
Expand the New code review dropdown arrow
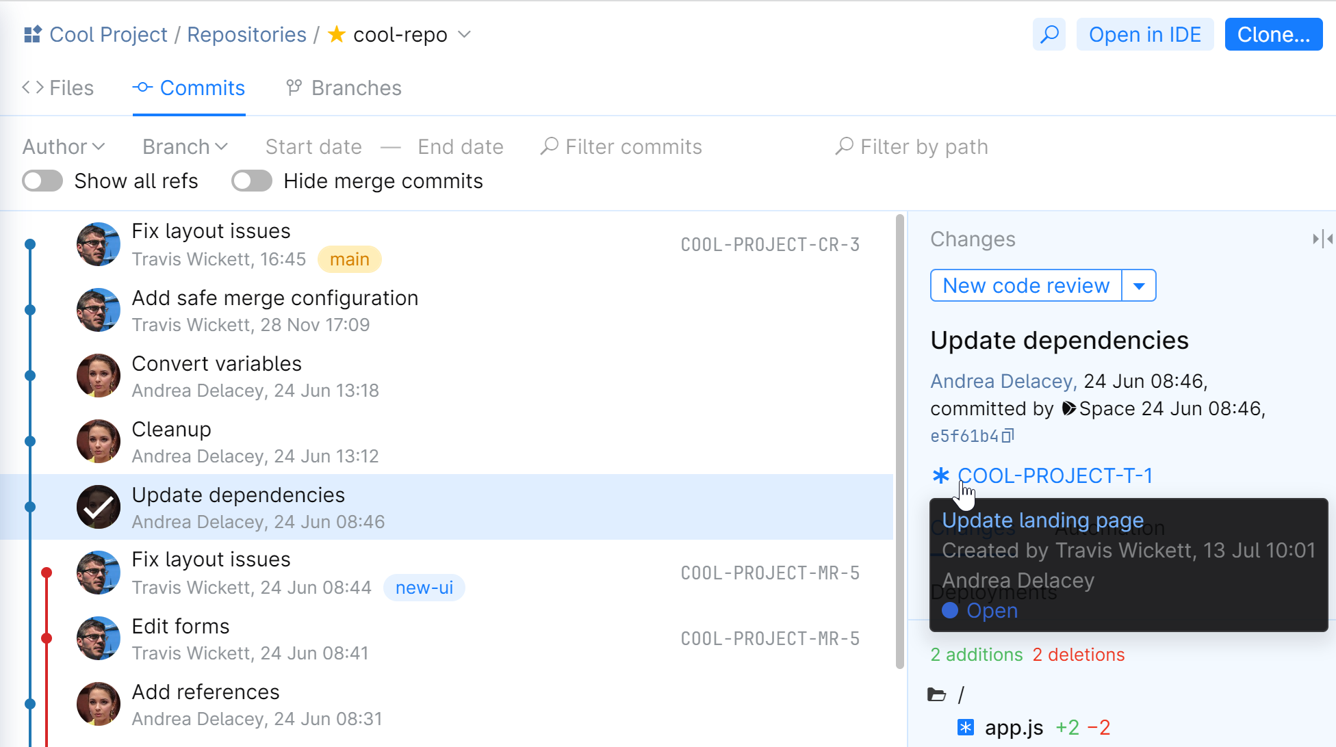1139,285
